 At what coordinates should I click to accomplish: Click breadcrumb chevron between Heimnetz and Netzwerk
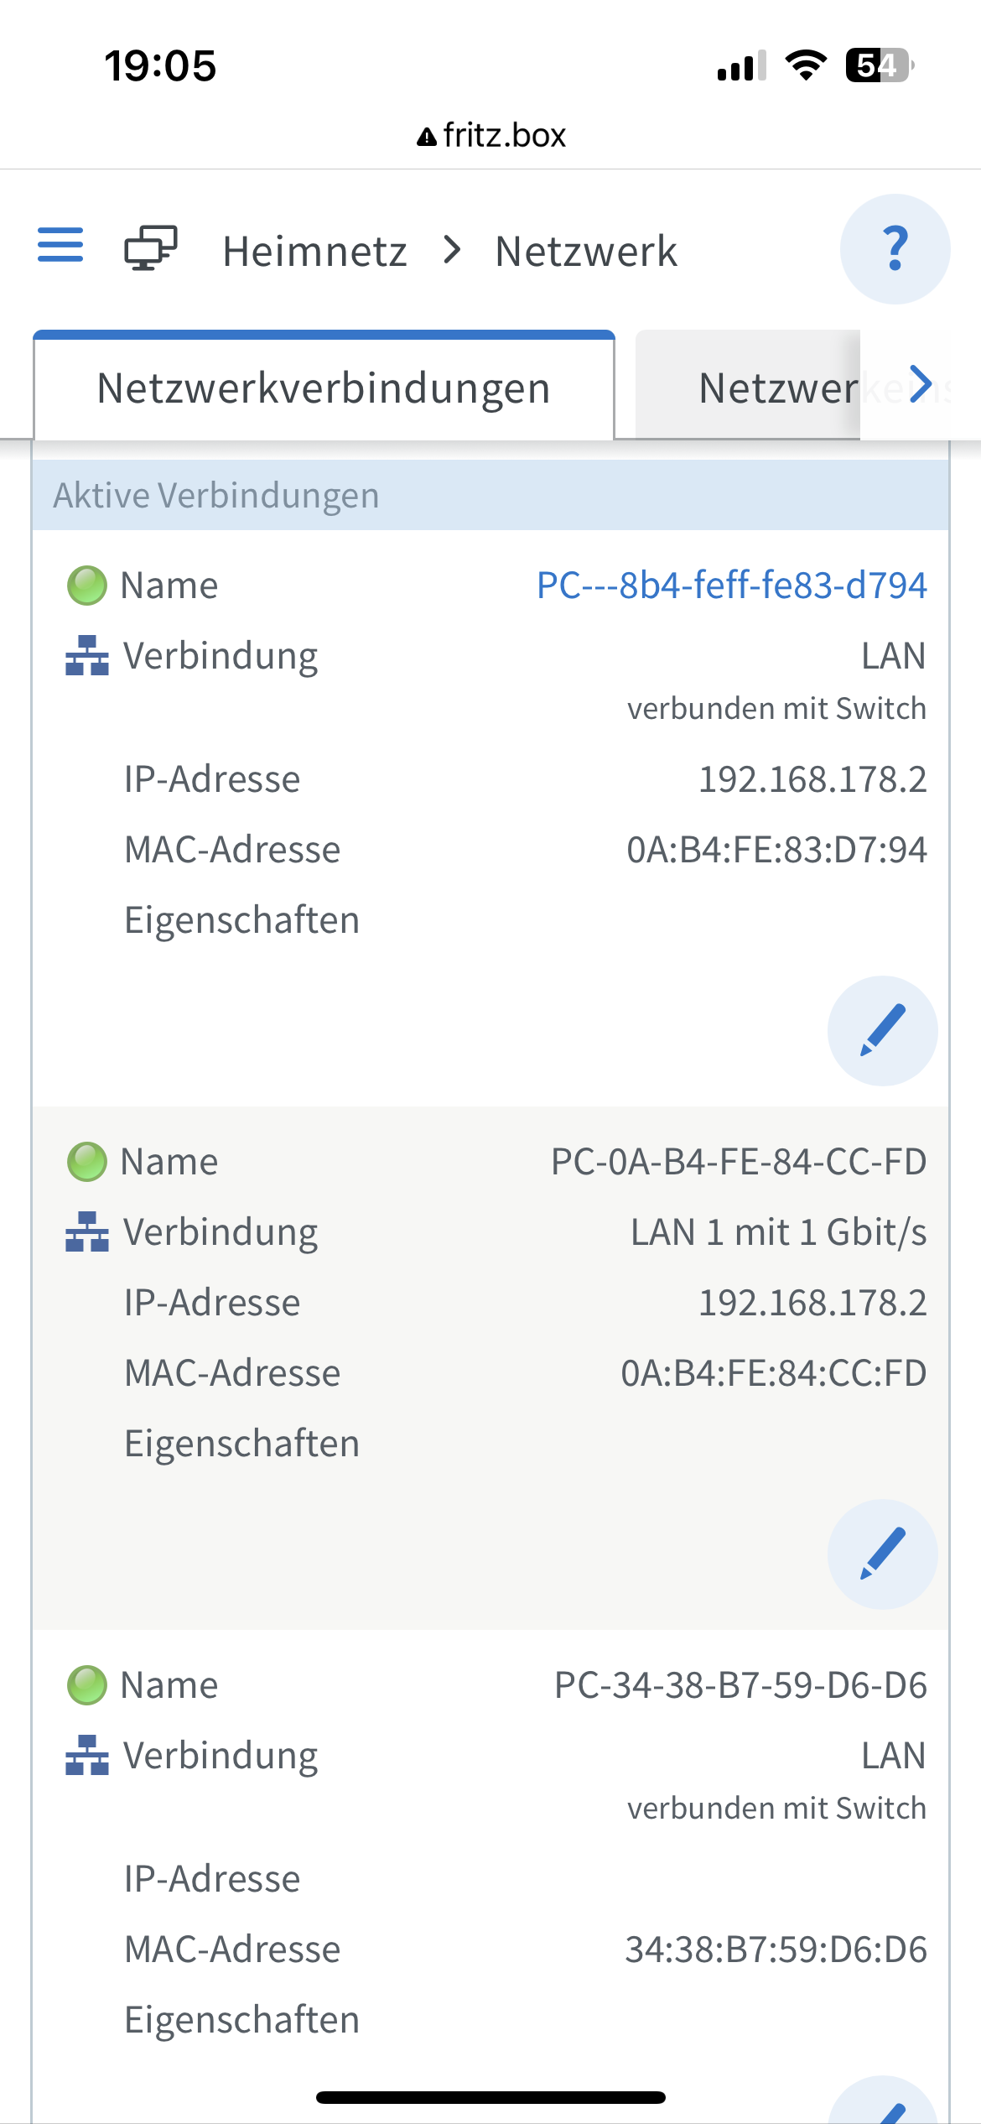[452, 250]
